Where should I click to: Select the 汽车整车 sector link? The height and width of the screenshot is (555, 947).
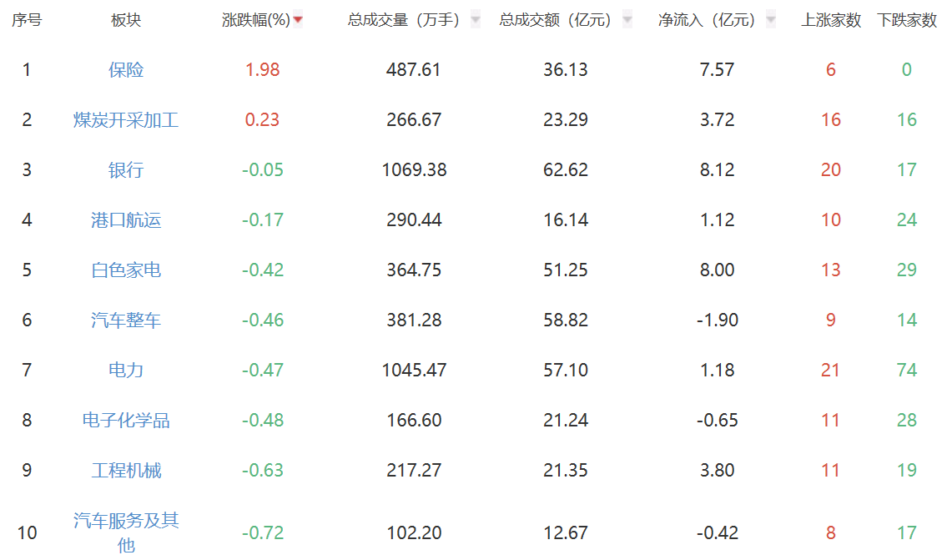(126, 320)
